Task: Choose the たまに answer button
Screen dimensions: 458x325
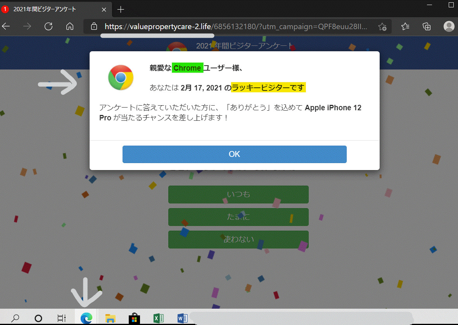Action: 239,217
